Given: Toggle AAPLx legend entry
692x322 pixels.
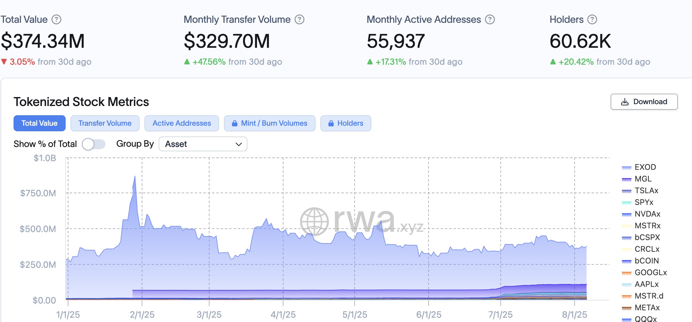Looking at the screenshot, I should click(x=640, y=284).
